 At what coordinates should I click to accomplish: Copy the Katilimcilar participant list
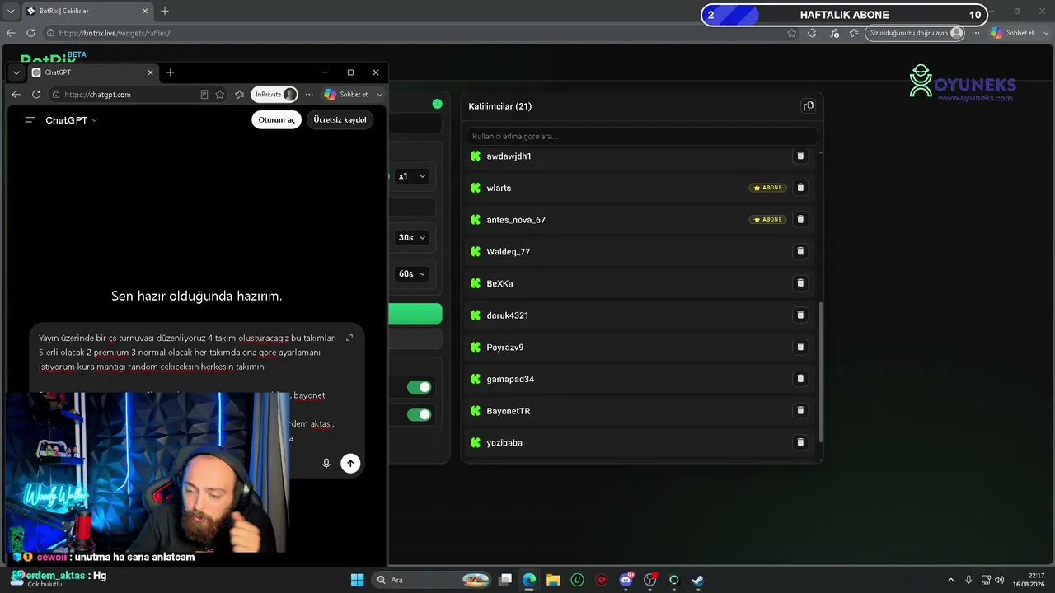click(x=809, y=106)
